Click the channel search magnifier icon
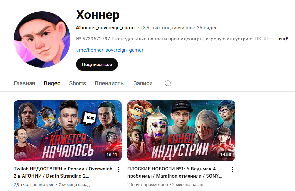Image resolution: width=295 pixels, height=191 pixels. click(168, 83)
